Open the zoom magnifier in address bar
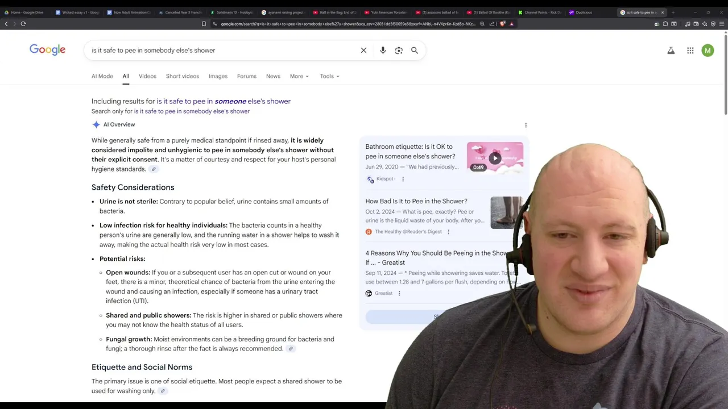This screenshot has height=409, width=728. pos(482,24)
